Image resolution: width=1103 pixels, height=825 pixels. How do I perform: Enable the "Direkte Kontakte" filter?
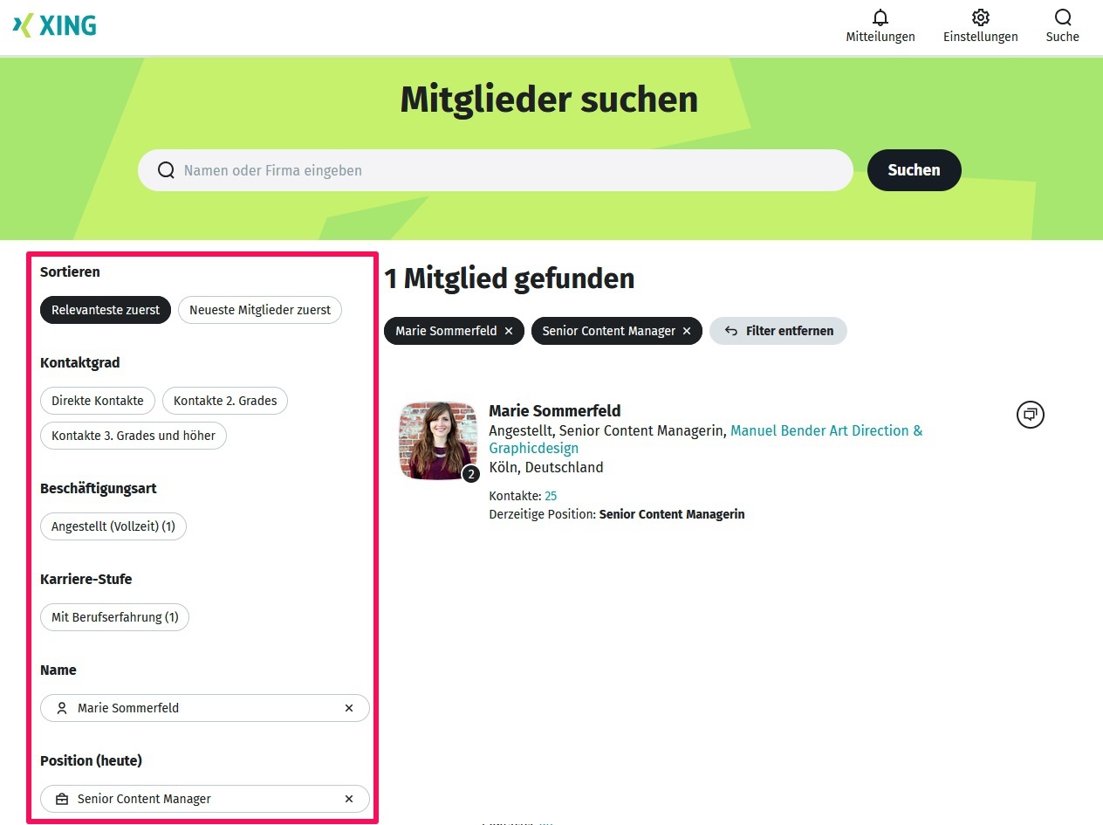[x=97, y=401]
